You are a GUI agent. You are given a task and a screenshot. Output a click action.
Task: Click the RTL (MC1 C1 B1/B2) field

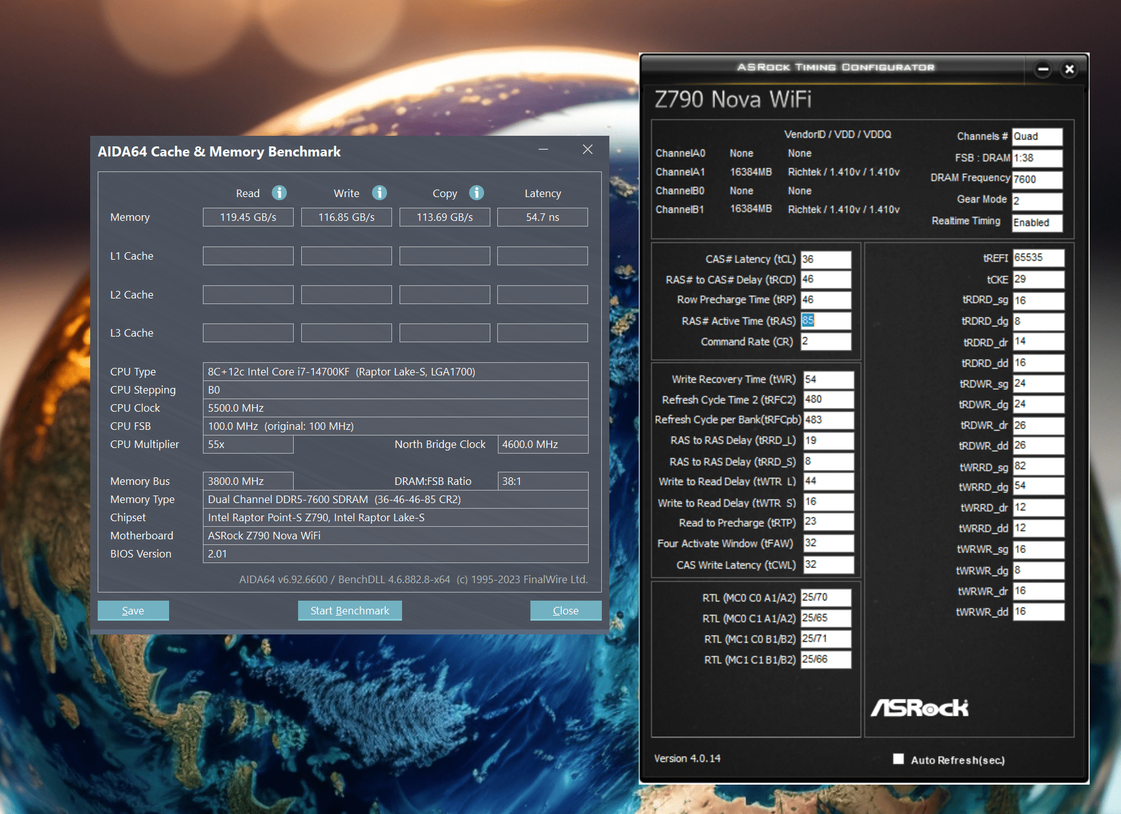(x=826, y=659)
